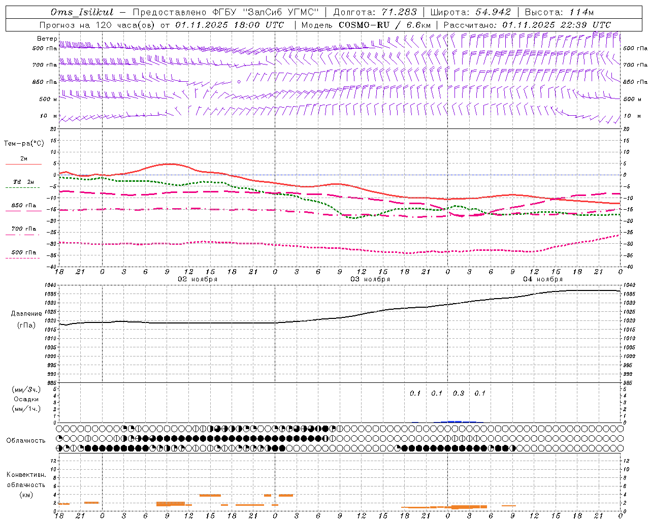Click '850 гПа' in temperature legend
650x520 pixels.
point(24,206)
